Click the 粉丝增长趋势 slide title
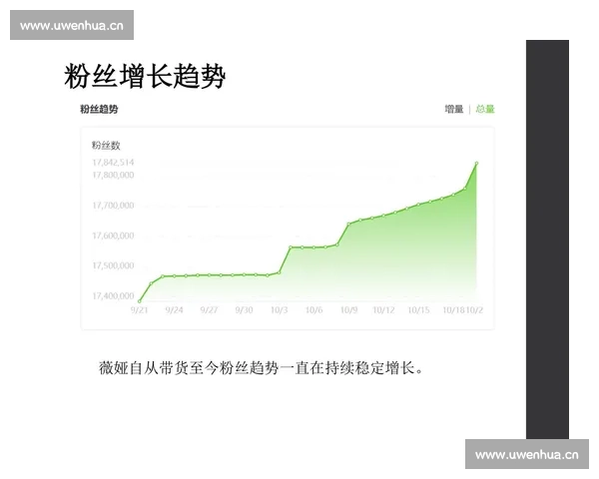 (x=145, y=77)
